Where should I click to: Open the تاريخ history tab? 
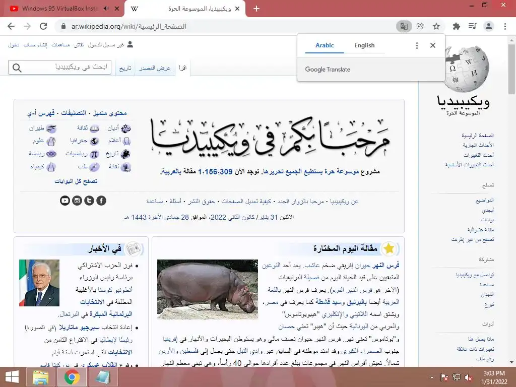tap(125, 68)
